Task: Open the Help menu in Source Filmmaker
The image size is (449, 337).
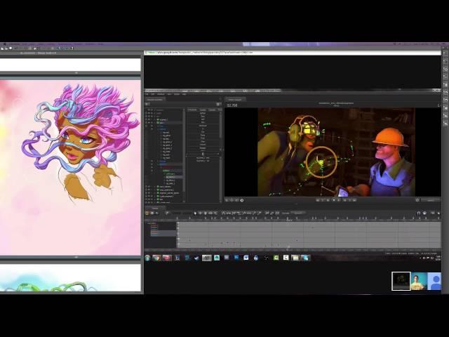Action: point(184,94)
